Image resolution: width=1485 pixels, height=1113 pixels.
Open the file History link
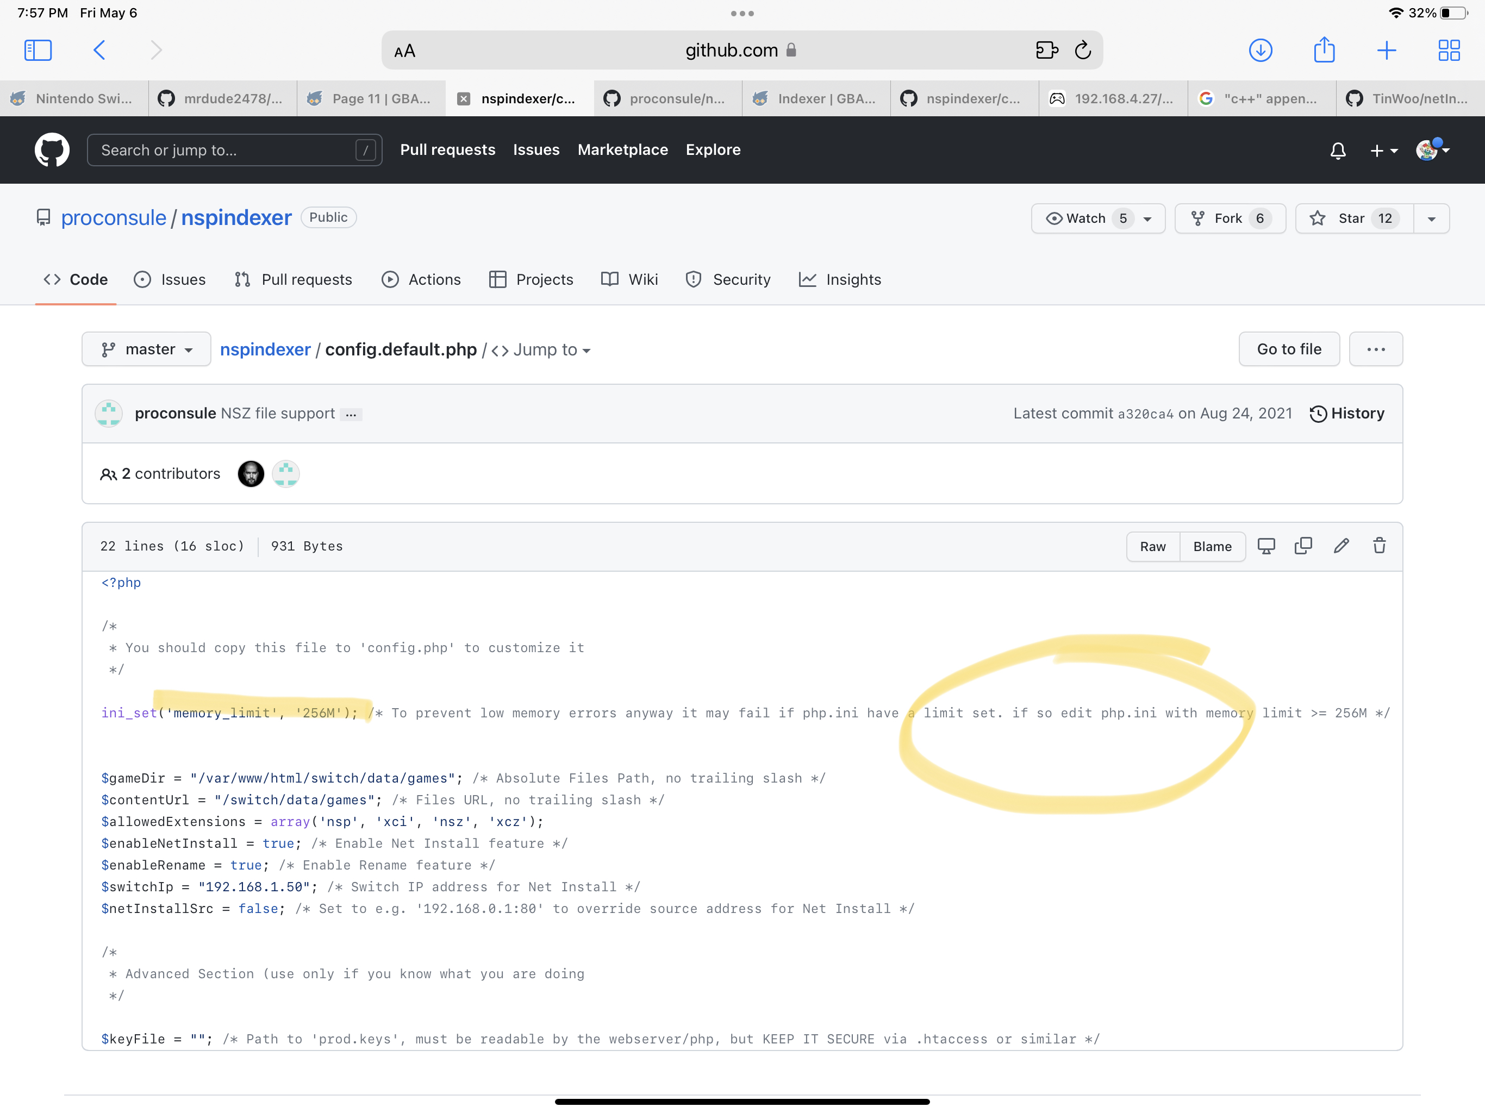[x=1347, y=414]
